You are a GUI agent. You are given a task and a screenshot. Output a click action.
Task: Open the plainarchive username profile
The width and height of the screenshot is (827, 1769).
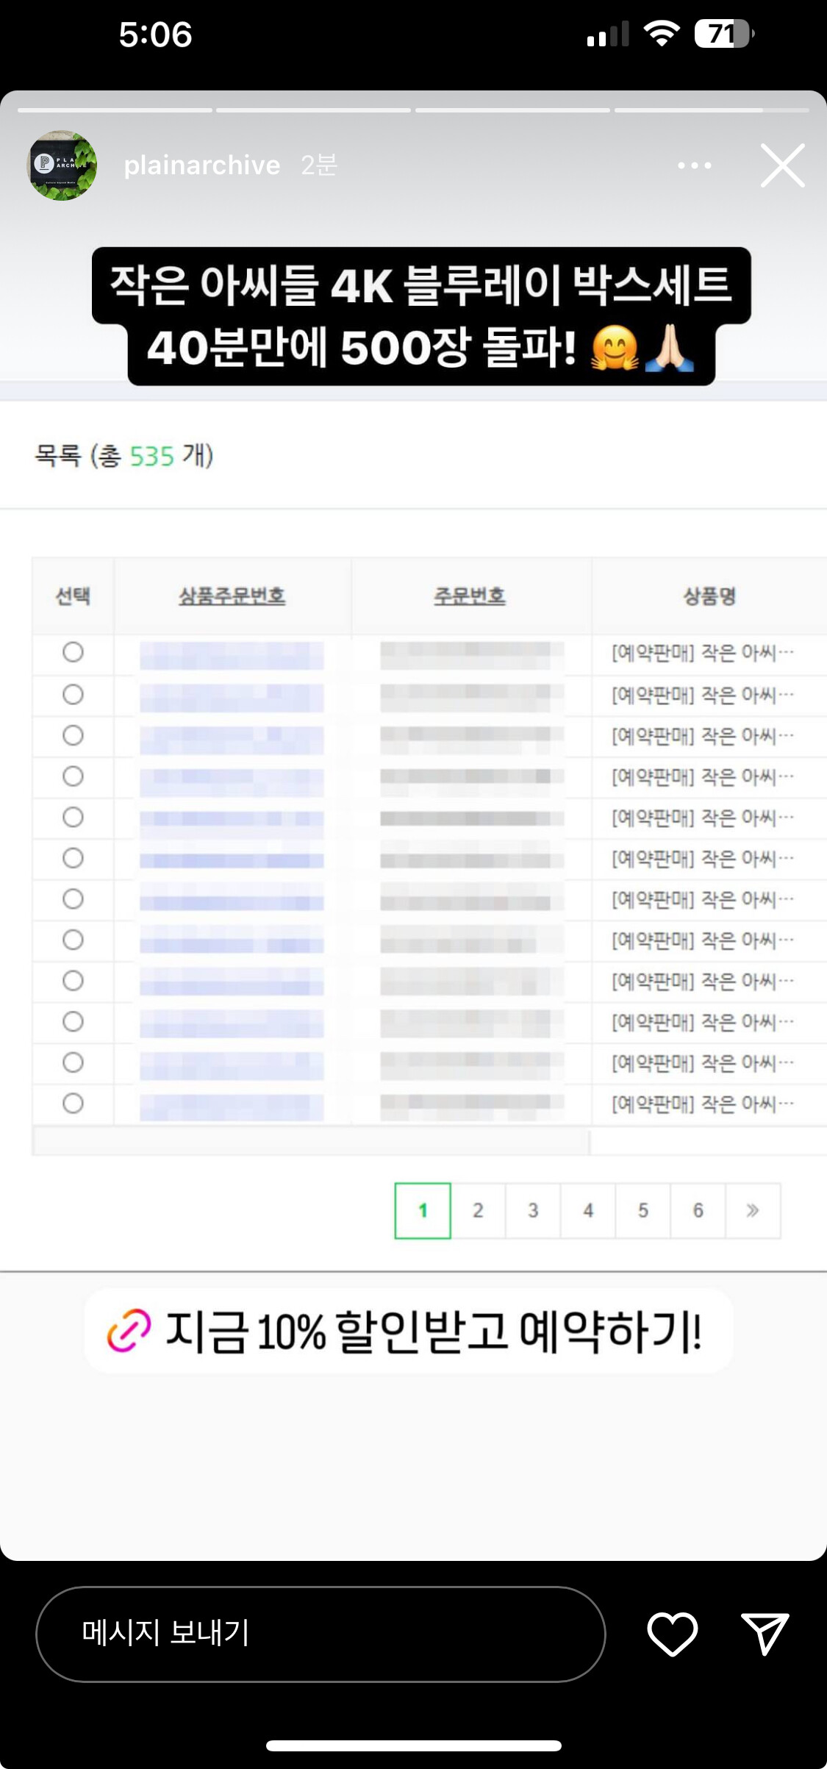[x=202, y=165]
